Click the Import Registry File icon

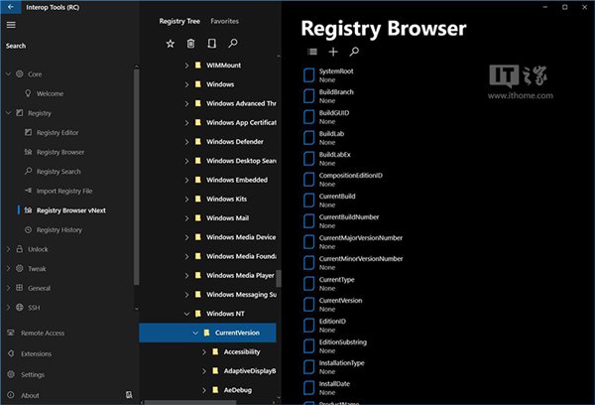tap(28, 191)
